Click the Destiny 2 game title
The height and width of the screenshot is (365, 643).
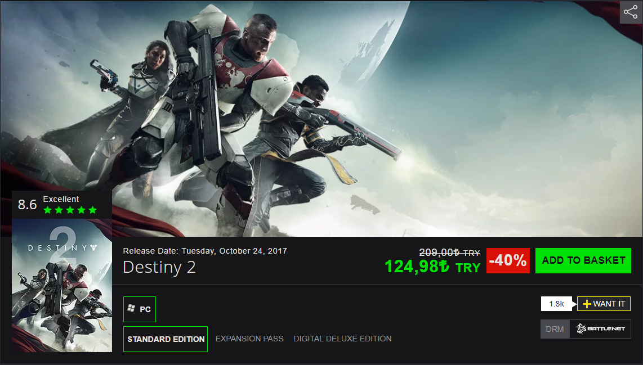click(x=159, y=267)
